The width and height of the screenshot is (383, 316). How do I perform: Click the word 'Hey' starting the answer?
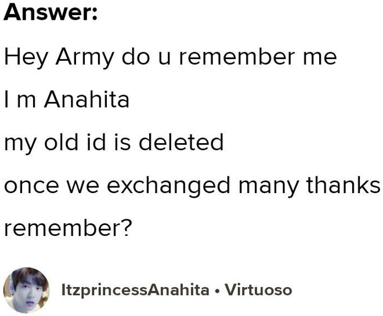coord(26,59)
